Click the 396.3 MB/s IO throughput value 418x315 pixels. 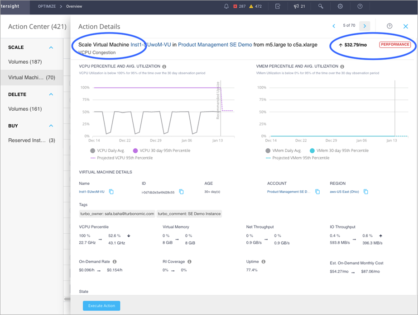[x=372, y=243]
